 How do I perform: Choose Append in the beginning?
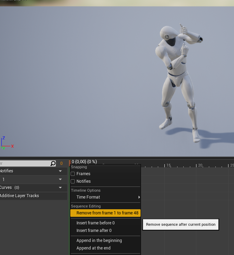(105, 240)
